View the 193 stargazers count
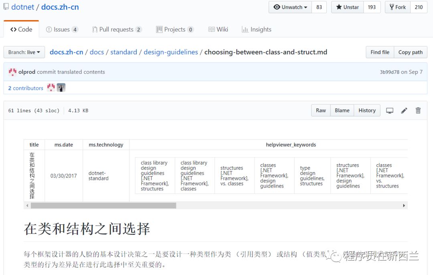The height and width of the screenshot is (275, 433). coord(372,7)
